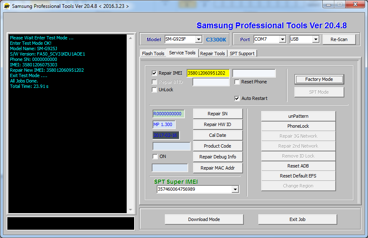The width and height of the screenshot is (368, 238).
Task: Click log line 'Phone SN: 0000000000'
Action: coord(33,59)
